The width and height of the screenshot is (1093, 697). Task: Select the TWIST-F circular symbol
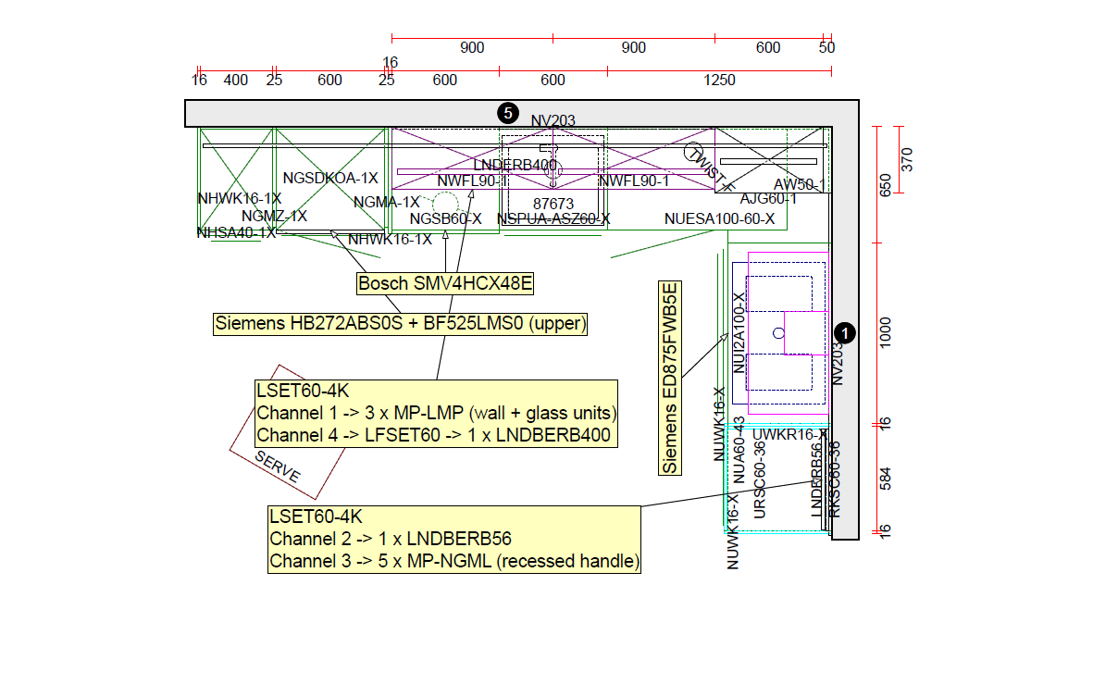click(698, 155)
